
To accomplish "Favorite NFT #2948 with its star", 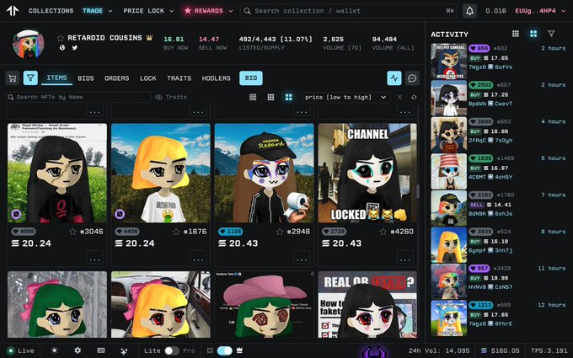I will point(280,232).
